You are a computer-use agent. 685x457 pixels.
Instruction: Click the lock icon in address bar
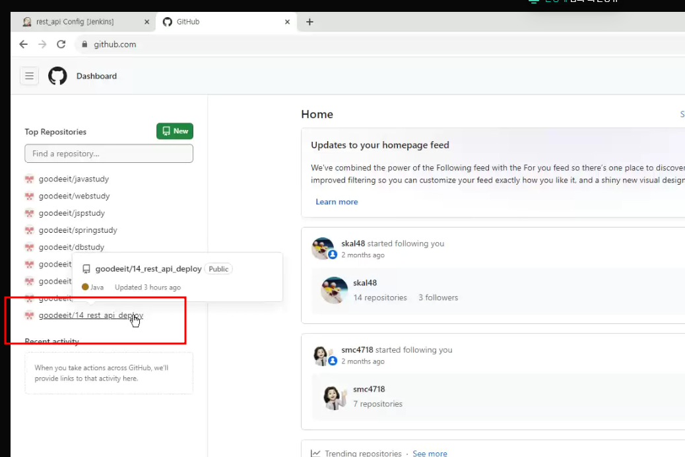point(84,44)
